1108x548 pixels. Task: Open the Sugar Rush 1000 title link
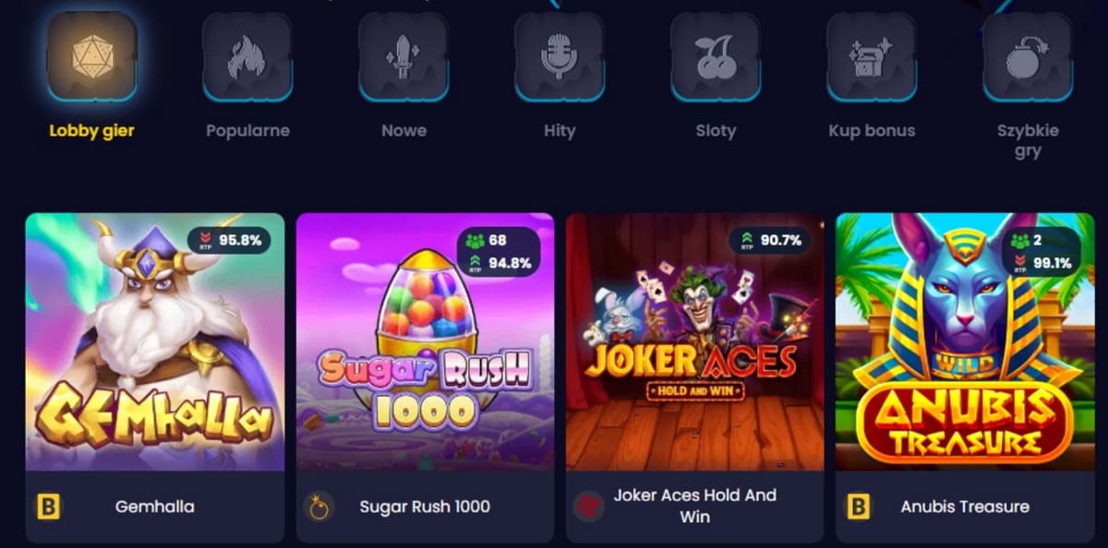(425, 506)
